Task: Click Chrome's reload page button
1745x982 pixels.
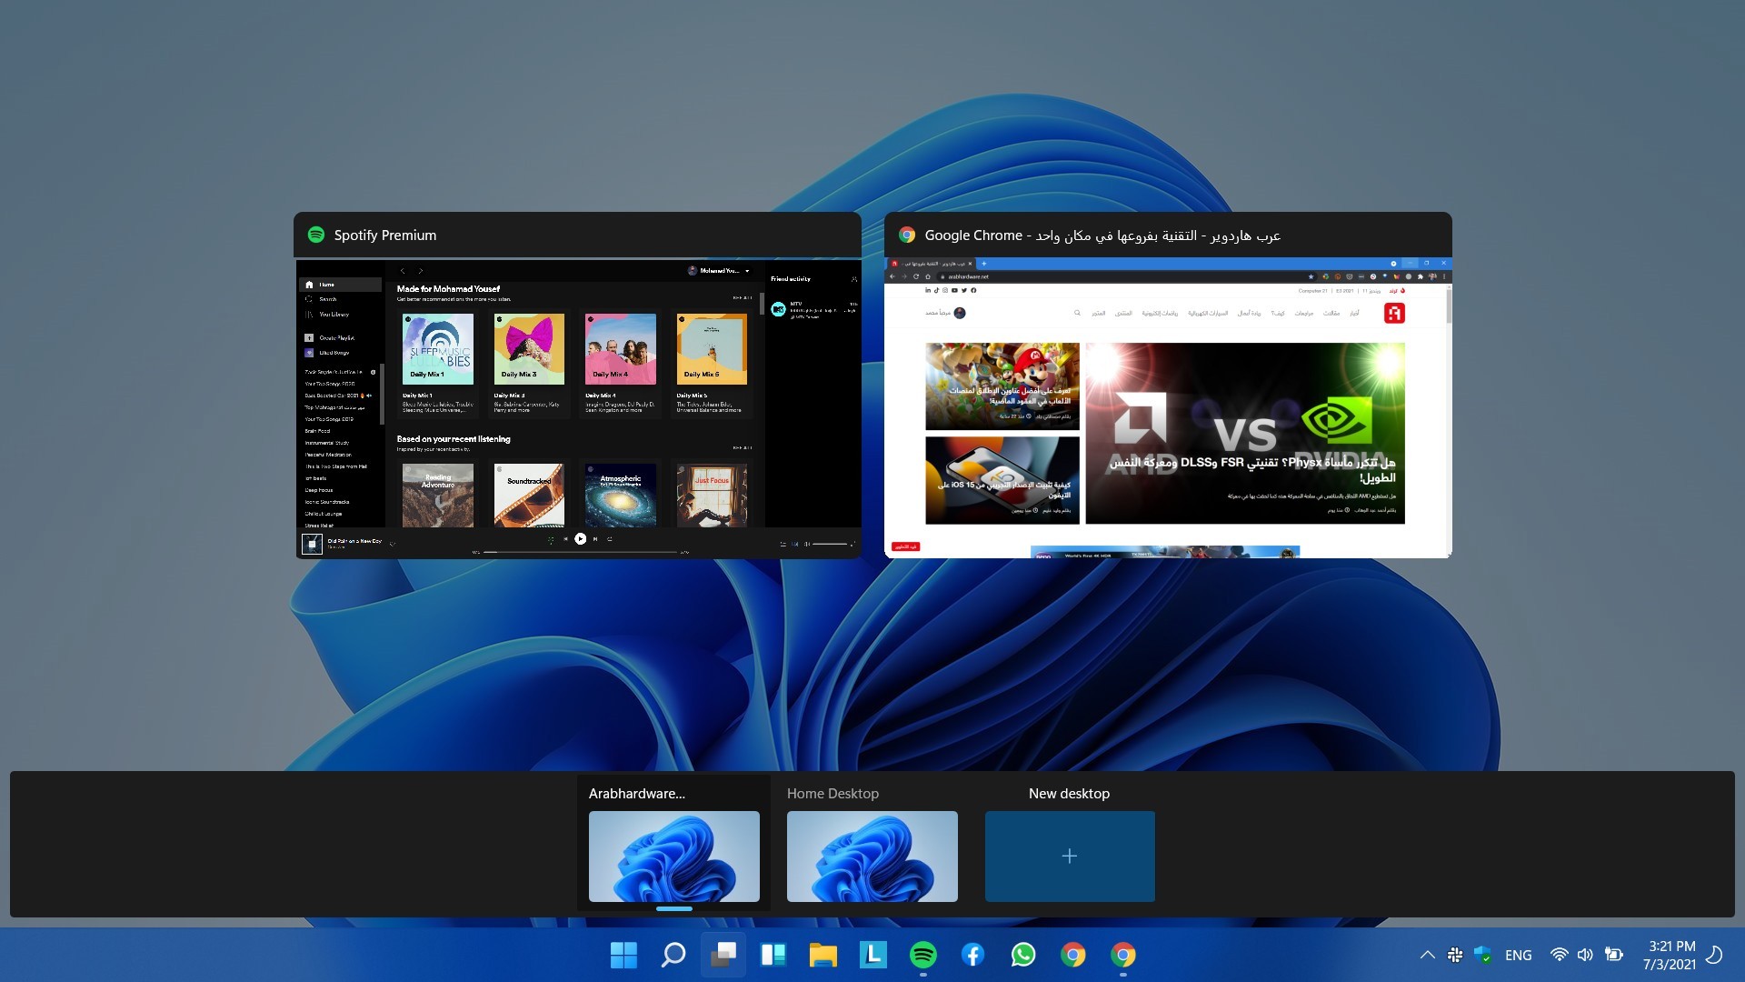Action: (x=916, y=276)
